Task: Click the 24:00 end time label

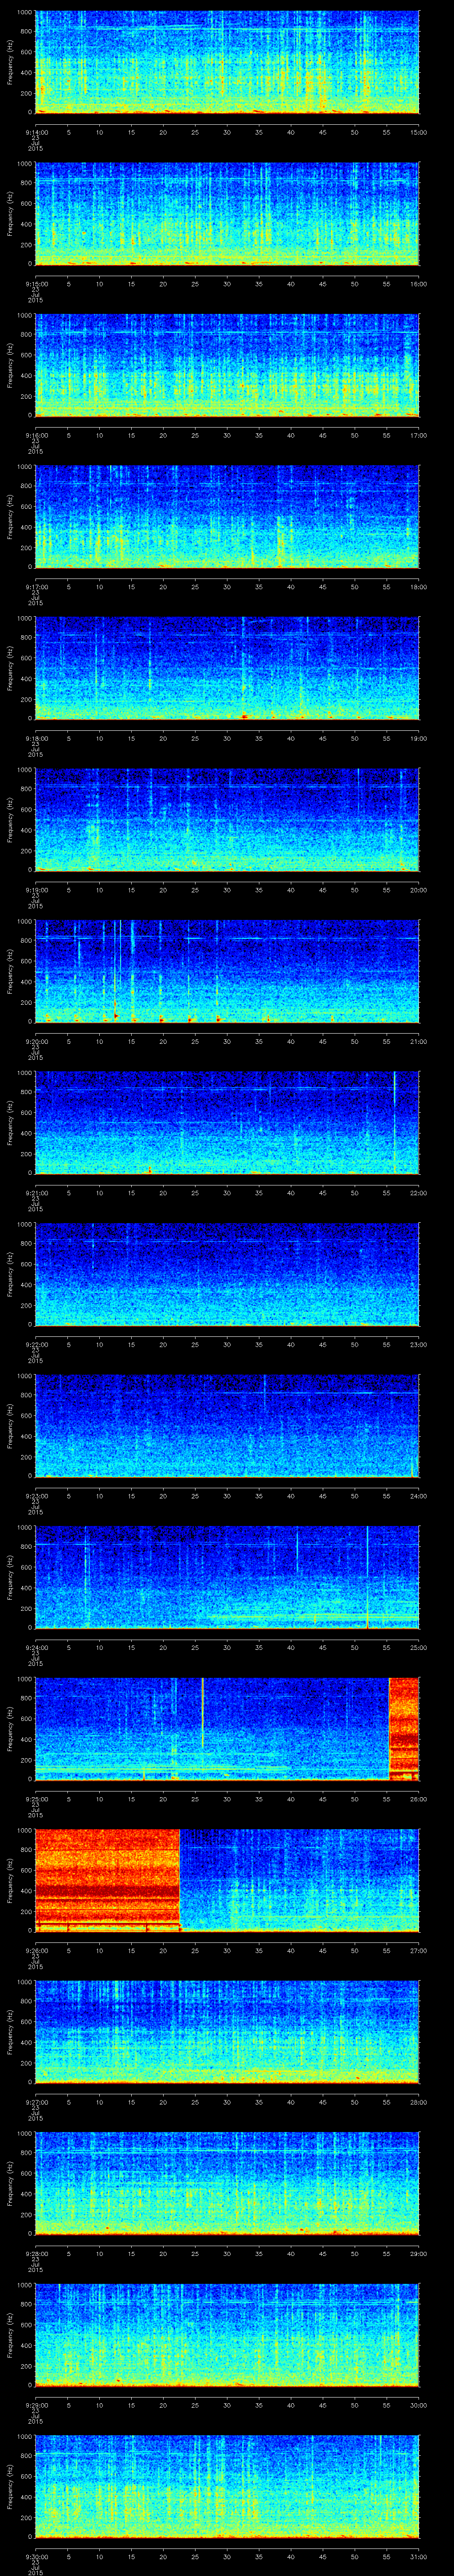Action: 419,1496
